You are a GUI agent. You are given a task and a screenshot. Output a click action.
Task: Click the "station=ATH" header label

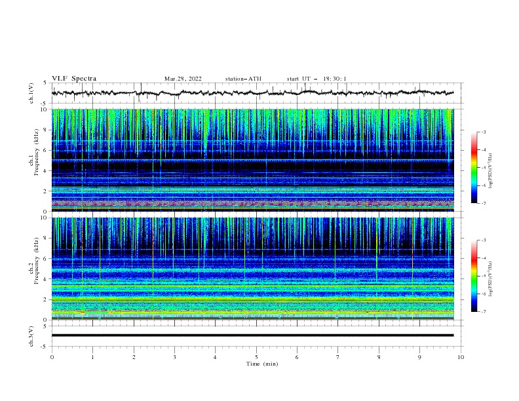tap(243, 79)
